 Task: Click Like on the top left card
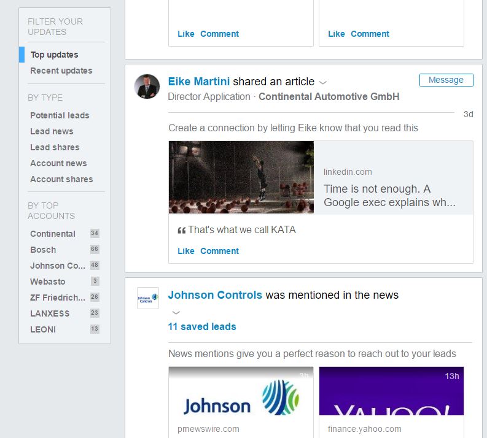(185, 34)
